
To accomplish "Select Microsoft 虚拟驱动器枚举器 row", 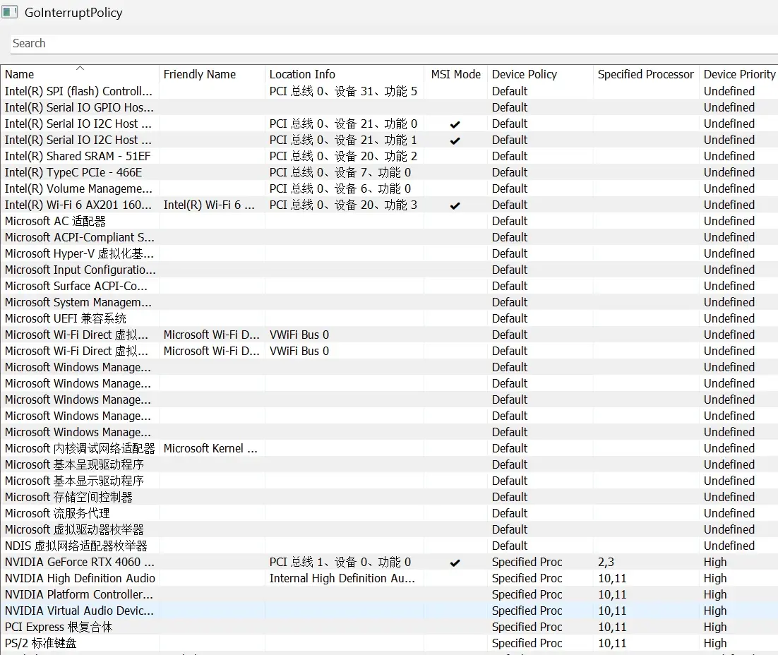I will (x=389, y=530).
